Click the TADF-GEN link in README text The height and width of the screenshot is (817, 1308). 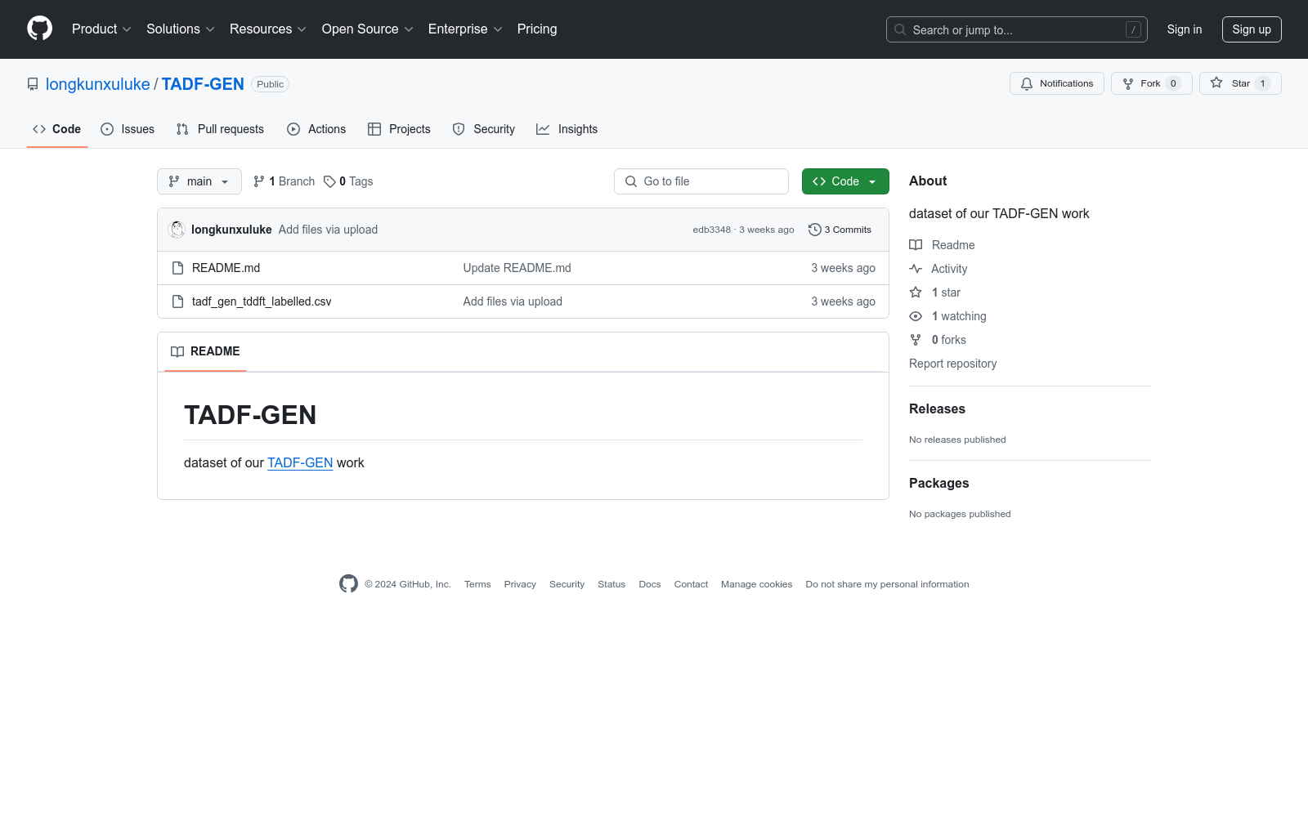tap(300, 462)
